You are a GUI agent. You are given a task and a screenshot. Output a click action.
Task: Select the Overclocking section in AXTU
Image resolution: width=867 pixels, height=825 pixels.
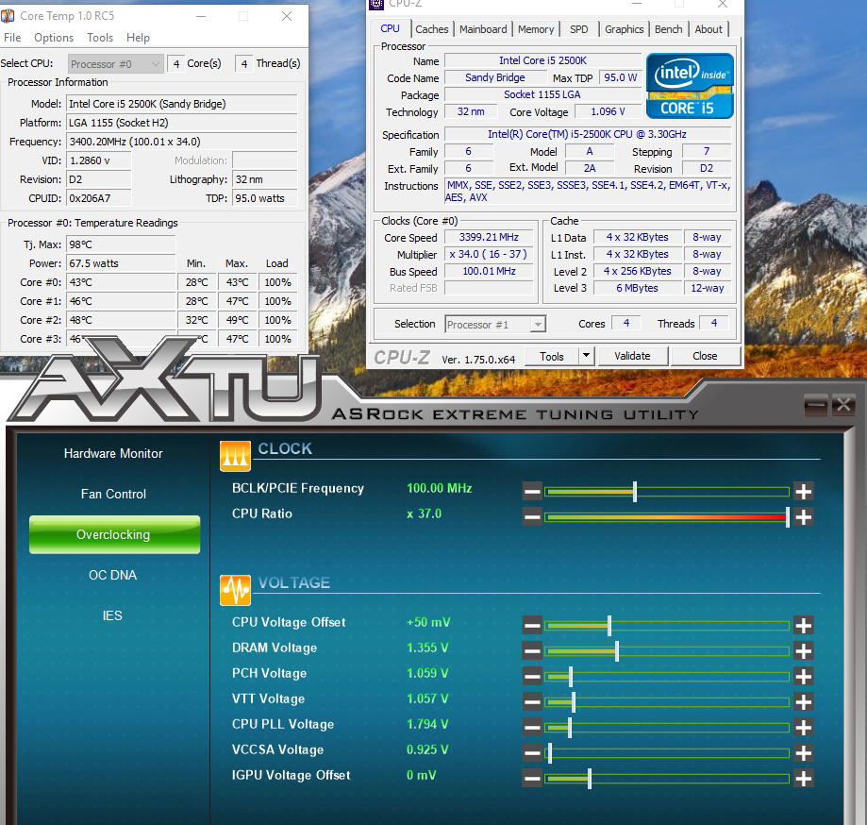(114, 534)
